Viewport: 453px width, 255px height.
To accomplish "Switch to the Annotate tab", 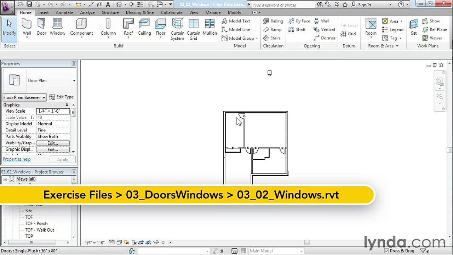I will [x=64, y=12].
